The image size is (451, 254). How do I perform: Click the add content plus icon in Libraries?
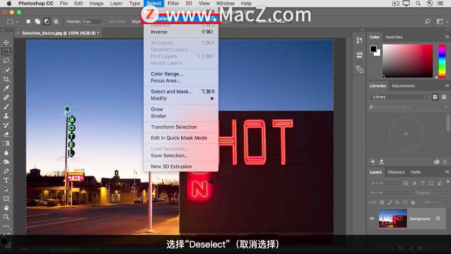[x=373, y=161]
